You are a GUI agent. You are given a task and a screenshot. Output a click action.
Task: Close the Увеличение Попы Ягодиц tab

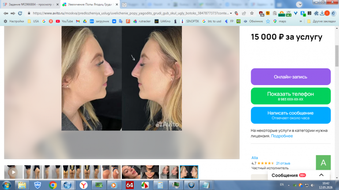117,4
